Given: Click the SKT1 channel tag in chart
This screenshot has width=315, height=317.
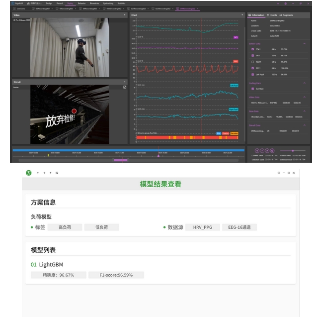Looking at the screenshot, I should click(236, 37).
